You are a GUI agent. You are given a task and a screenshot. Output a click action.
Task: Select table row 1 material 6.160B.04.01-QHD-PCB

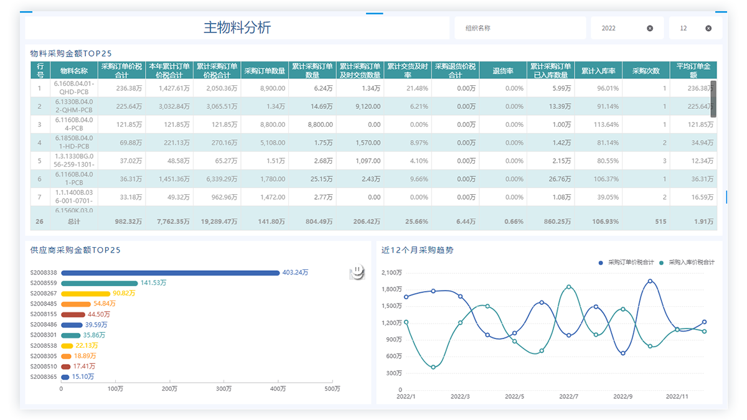(74, 88)
